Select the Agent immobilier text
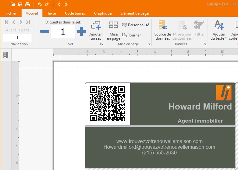 click(x=200, y=121)
